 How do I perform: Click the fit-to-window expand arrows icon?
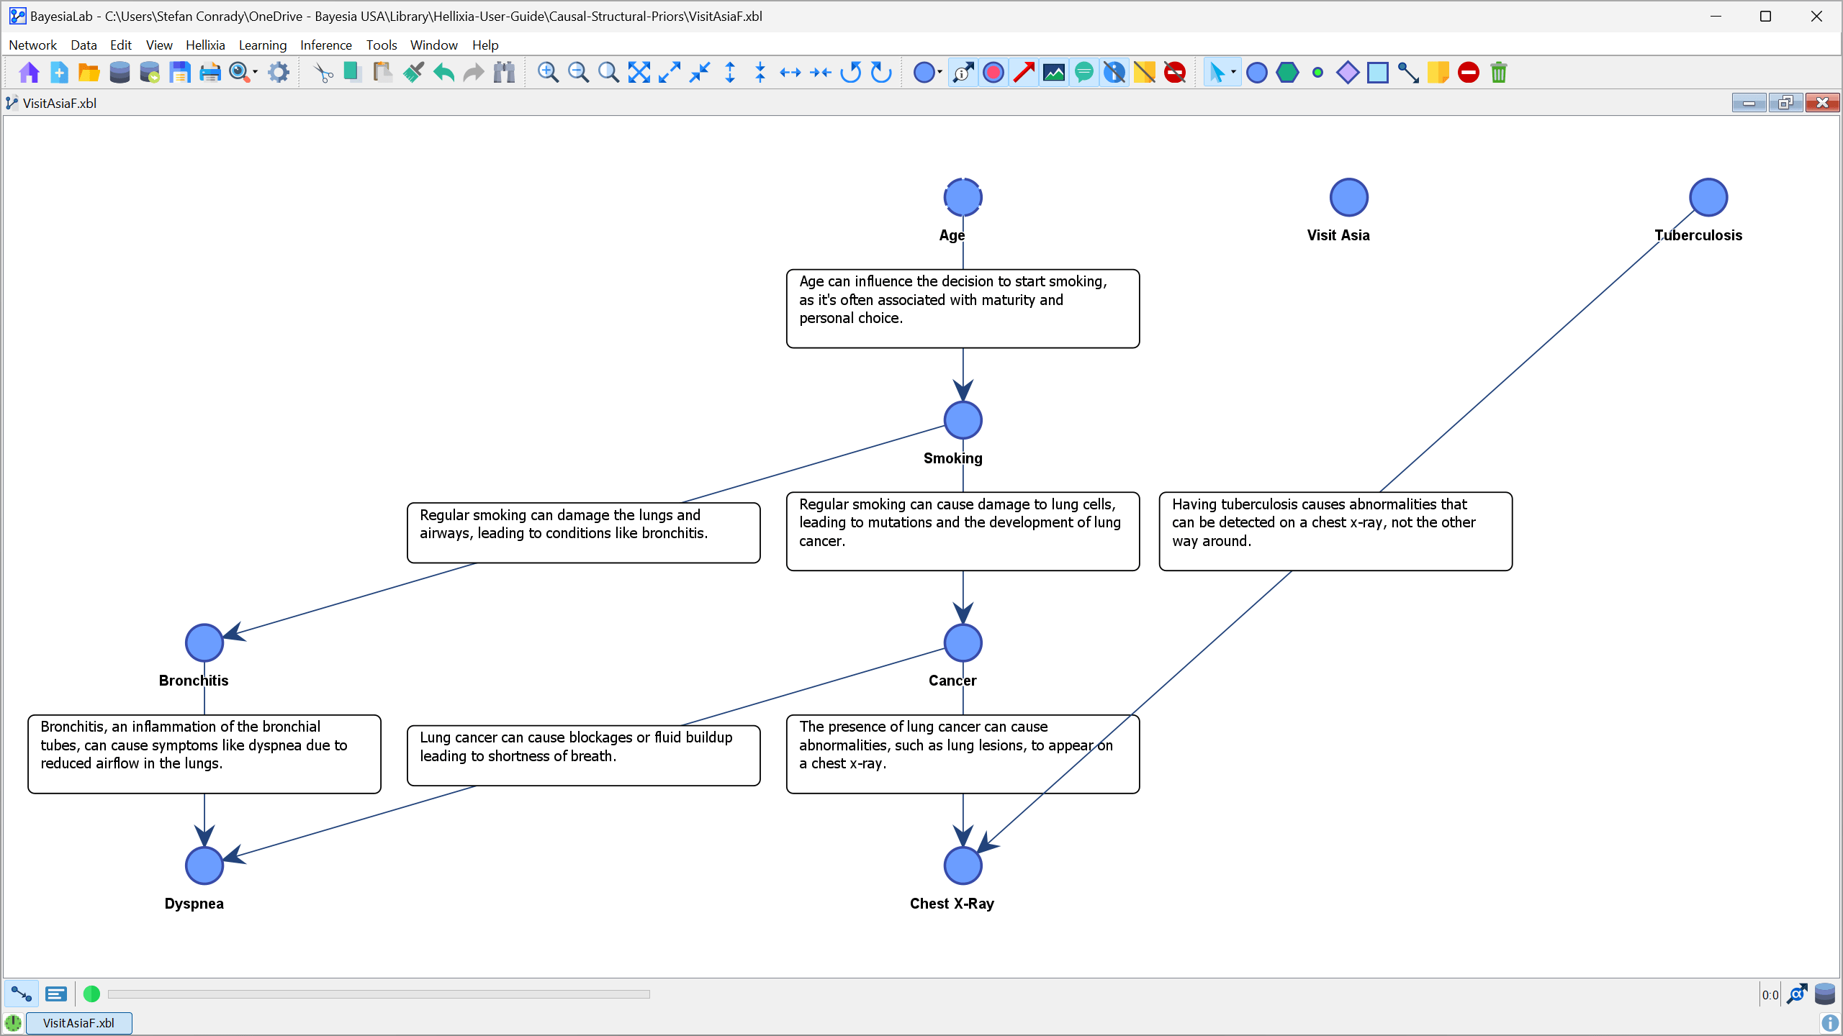(x=639, y=73)
